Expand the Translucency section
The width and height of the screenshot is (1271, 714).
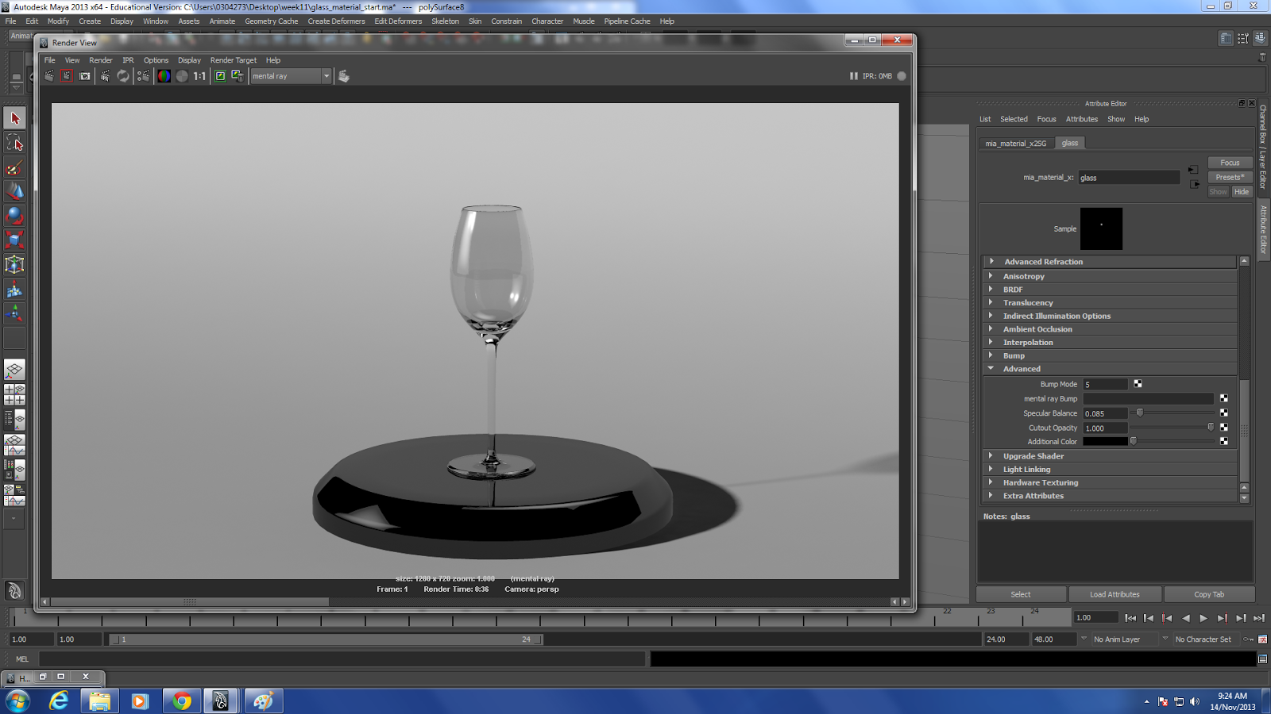pos(1111,303)
